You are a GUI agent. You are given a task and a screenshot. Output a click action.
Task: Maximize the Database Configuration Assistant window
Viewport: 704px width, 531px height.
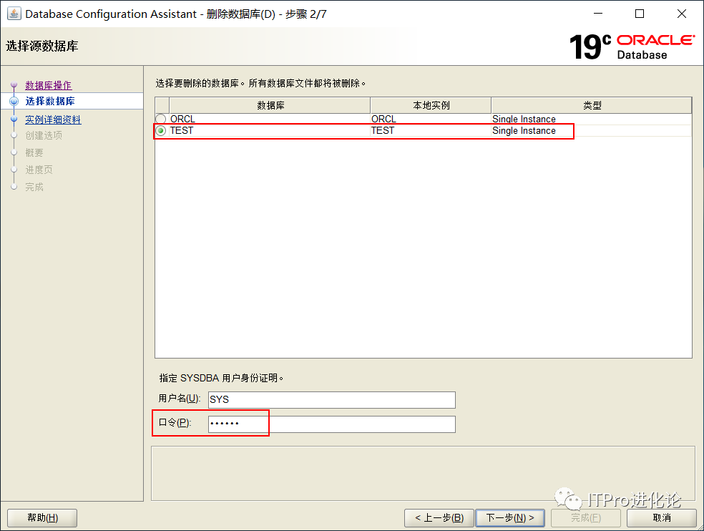(640, 14)
